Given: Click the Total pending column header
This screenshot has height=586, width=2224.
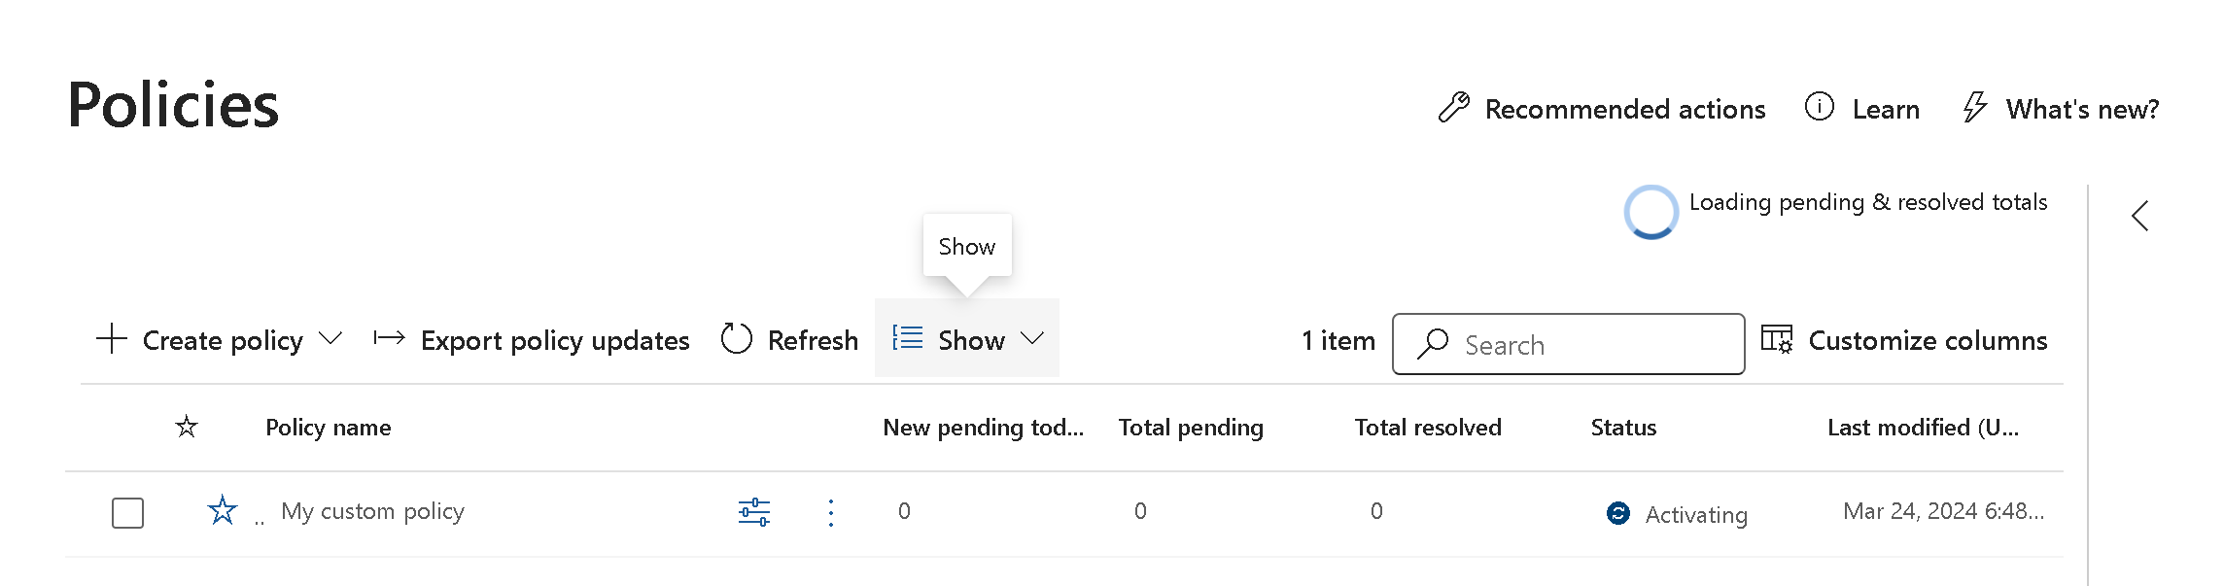Looking at the screenshot, I should coord(1190,428).
